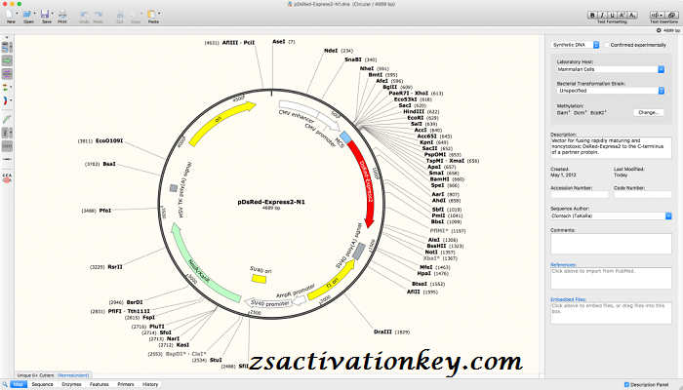Open the Bacterial Transformation Strain dropdown
Image resolution: width=683 pixels, height=390 pixels.
[610, 91]
